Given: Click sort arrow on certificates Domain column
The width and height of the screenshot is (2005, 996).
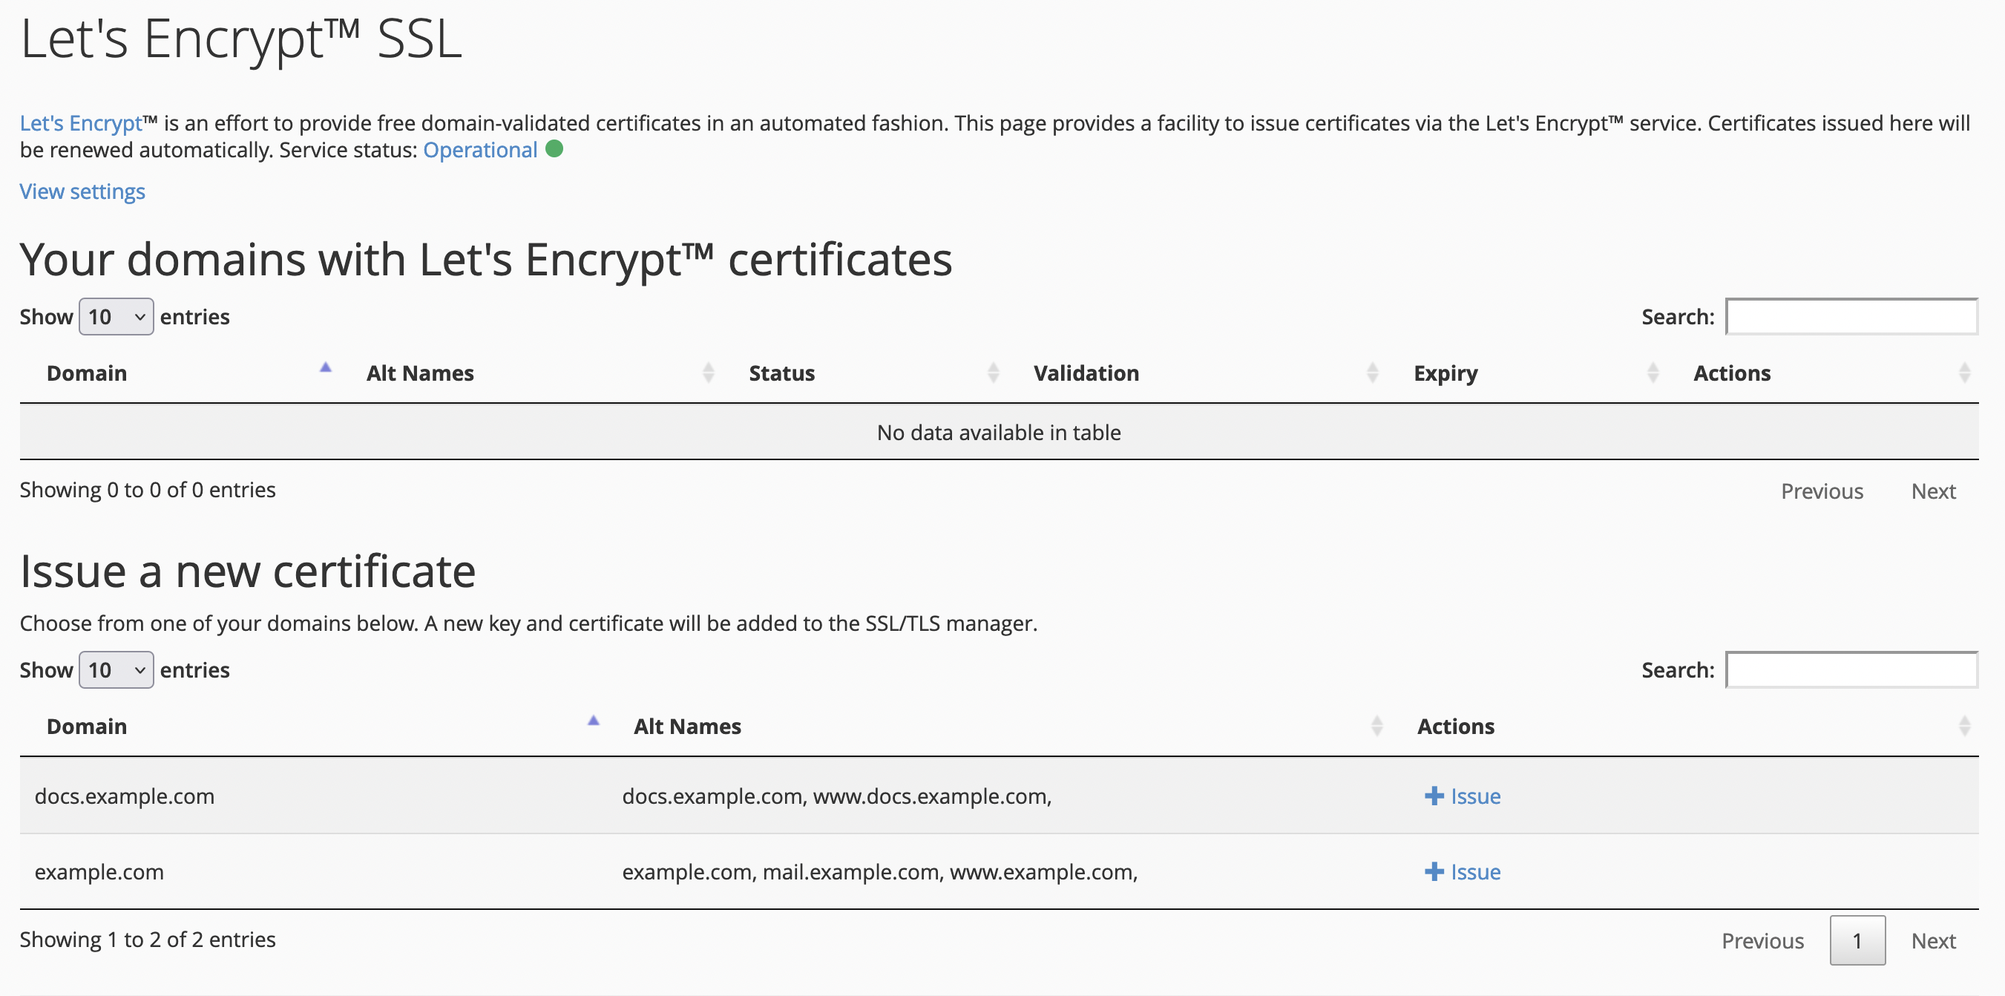Looking at the screenshot, I should pyautogui.click(x=325, y=367).
